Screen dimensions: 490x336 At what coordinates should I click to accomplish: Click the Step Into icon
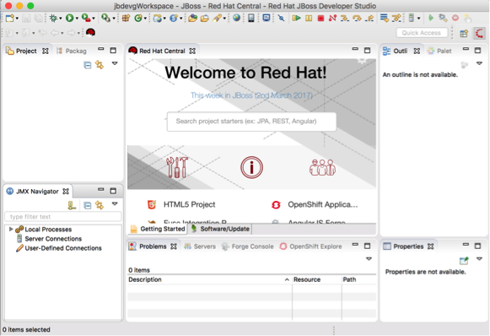click(345, 18)
